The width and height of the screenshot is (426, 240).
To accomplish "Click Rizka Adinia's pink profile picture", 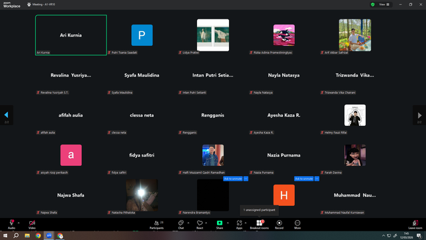I will point(284,35).
